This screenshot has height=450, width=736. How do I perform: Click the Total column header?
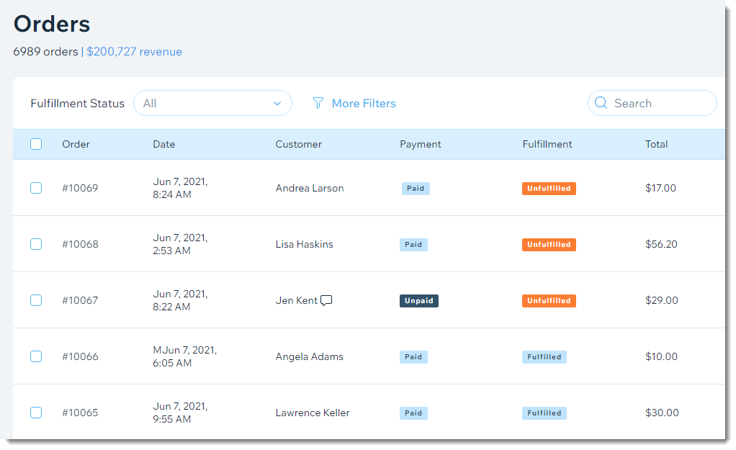pos(656,144)
